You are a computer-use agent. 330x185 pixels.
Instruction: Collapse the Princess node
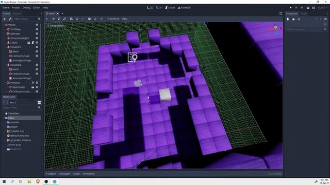pos(6,83)
